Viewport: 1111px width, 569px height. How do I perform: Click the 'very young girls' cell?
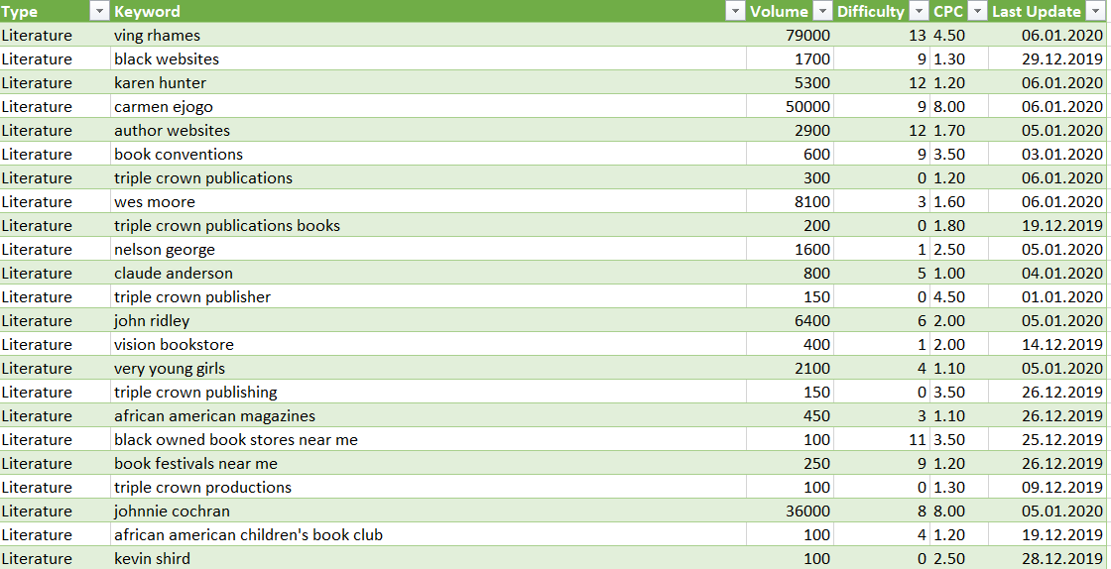click(428, 368)
